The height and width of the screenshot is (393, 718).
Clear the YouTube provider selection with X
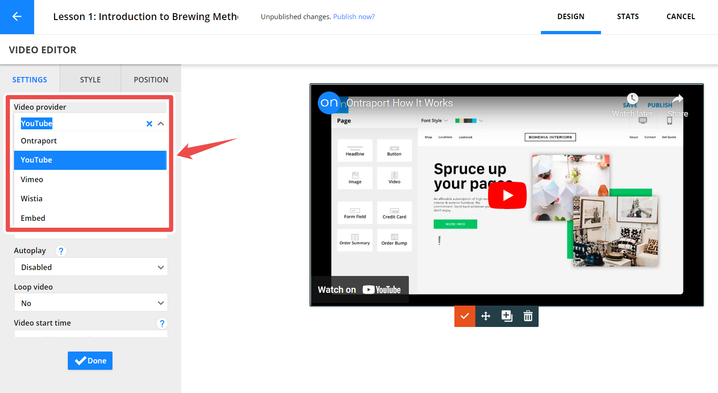coord(149,124)
